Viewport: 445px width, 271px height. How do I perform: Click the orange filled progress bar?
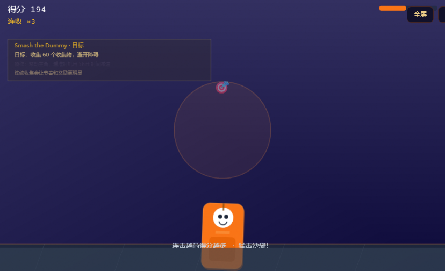point(392,8)
